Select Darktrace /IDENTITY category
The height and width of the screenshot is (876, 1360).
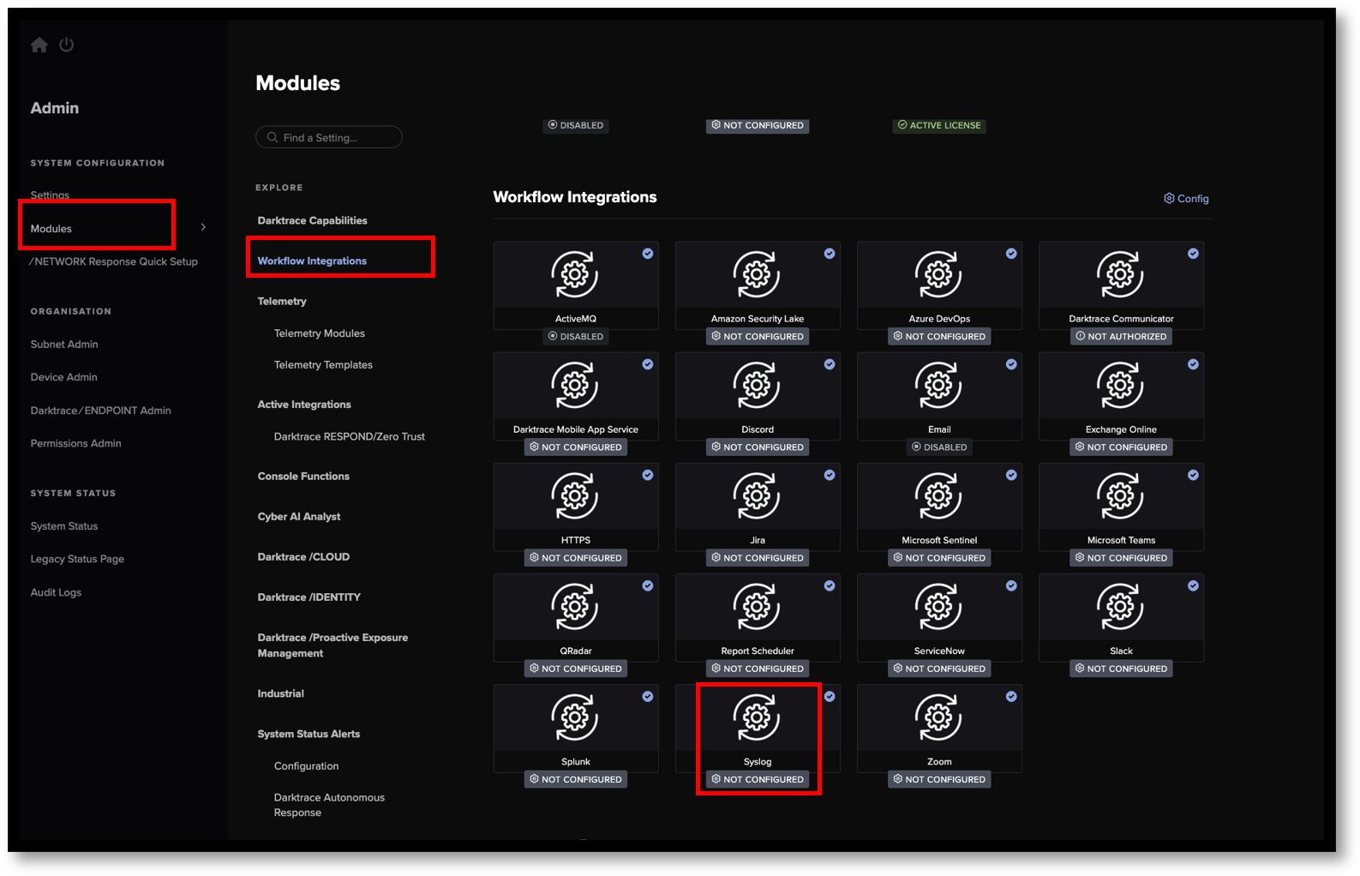click(309, 597)
